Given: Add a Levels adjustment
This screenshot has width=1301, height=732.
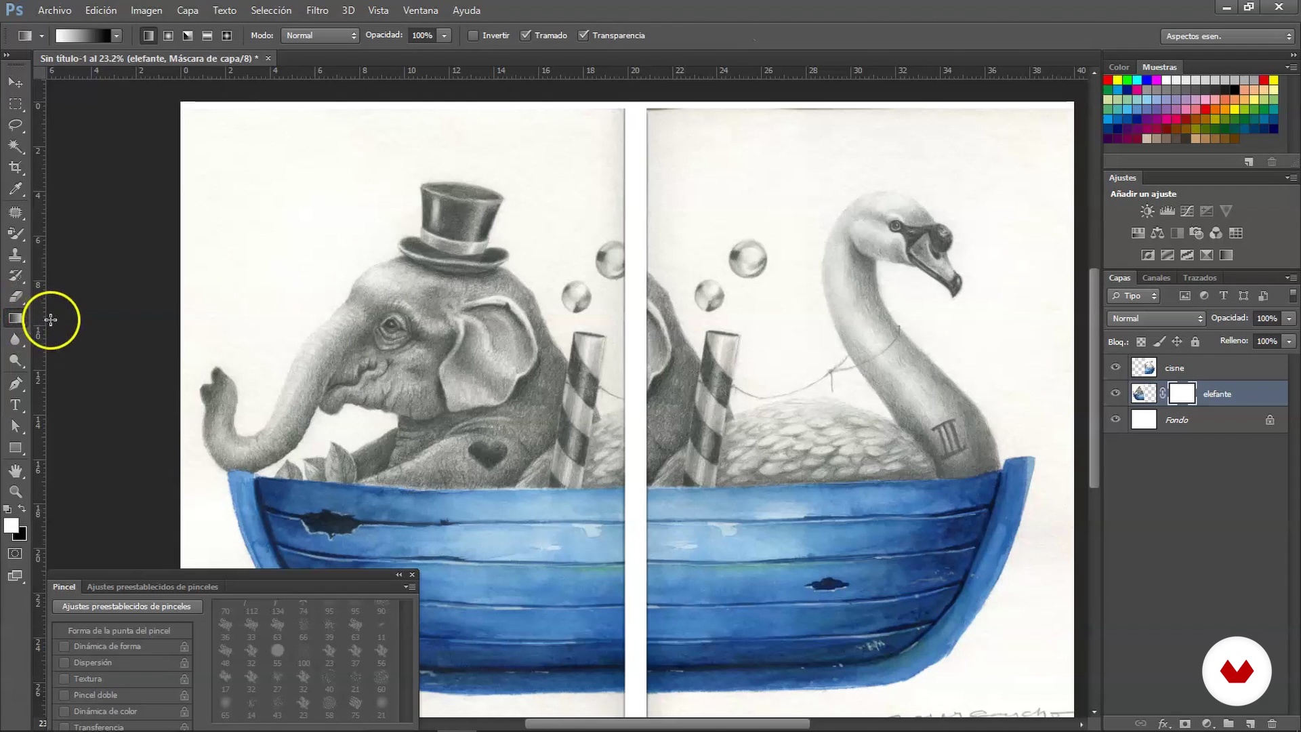Looking at the screenshot, I should (x=1167, y=211).
